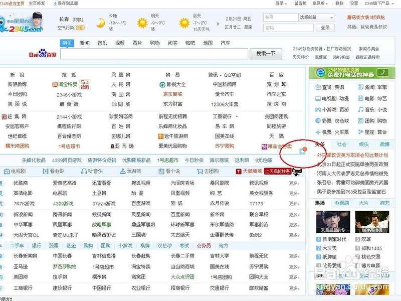
Task: Click the 换肤 link in the top bar
Action: [339, 4]
